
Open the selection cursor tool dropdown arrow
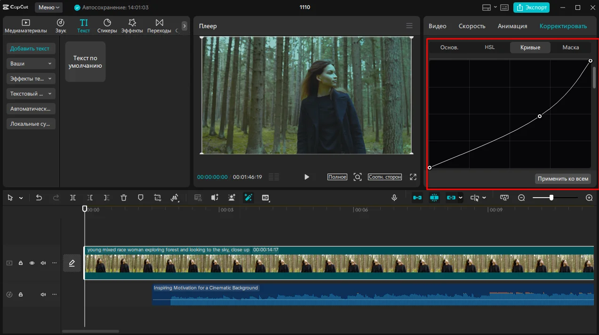[x=21, y=198]
